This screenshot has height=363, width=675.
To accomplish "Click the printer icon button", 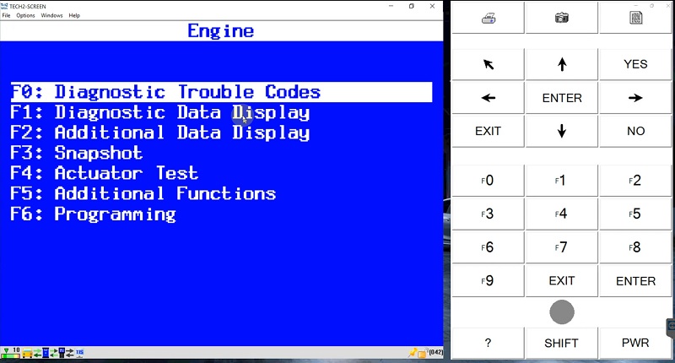I will coord(489,18).
